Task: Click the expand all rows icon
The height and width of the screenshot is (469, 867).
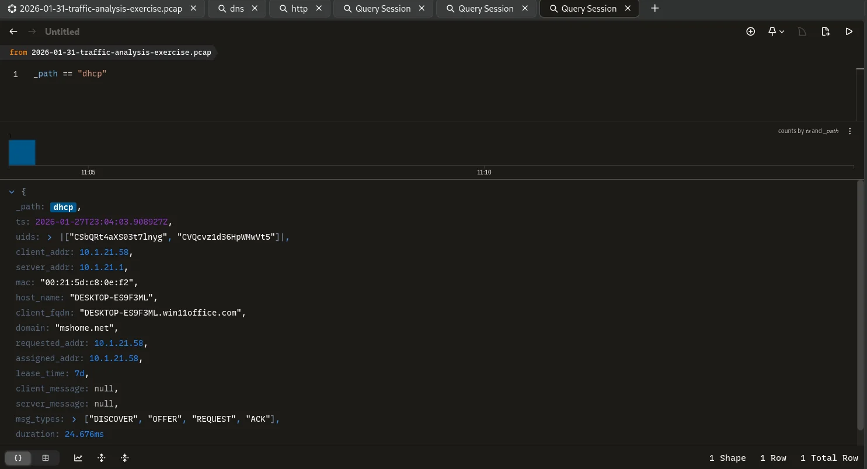Action: coord(102,458)
